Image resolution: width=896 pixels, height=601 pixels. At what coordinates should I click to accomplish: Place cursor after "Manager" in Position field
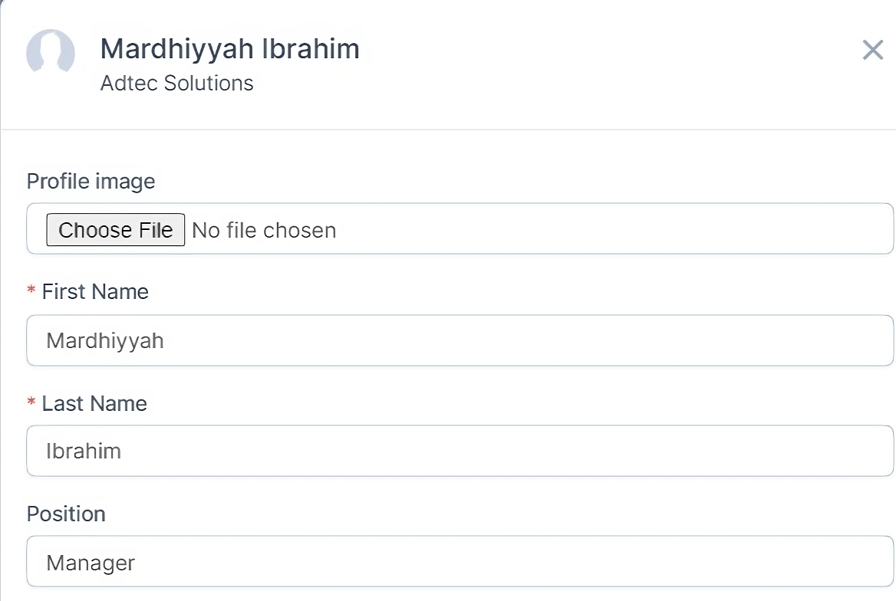(137, 563)
